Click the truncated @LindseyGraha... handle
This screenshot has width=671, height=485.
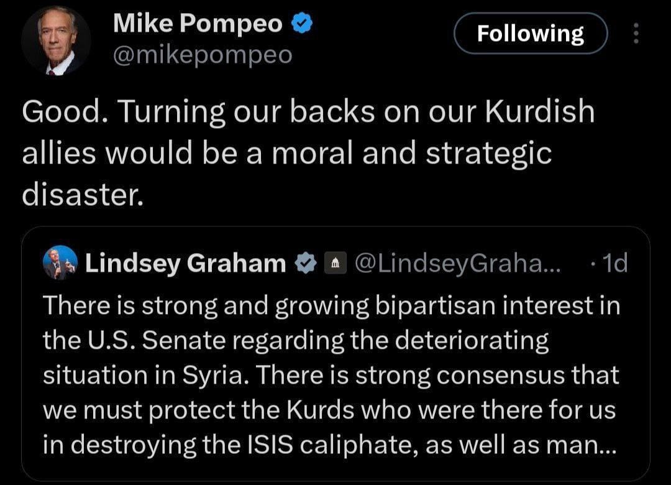457,264
